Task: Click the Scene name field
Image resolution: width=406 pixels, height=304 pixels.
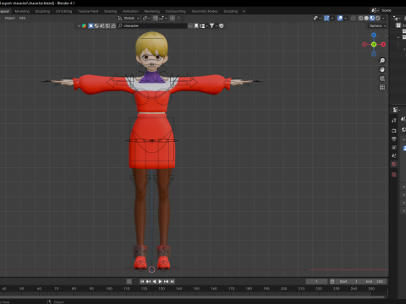Action: pos(393,10)
